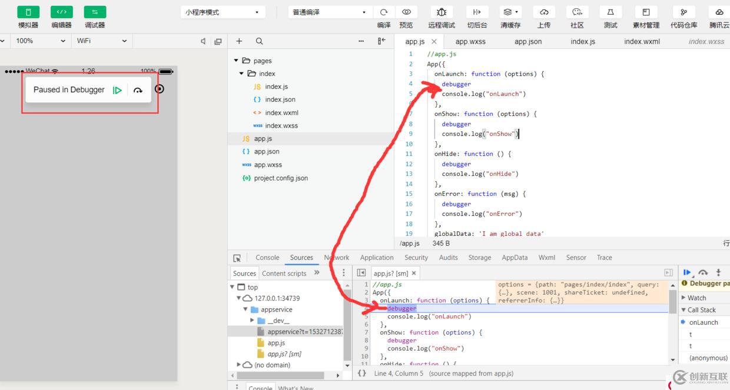
Task: Open the Sources navigator three-dot menu
Action: (344, 273)
